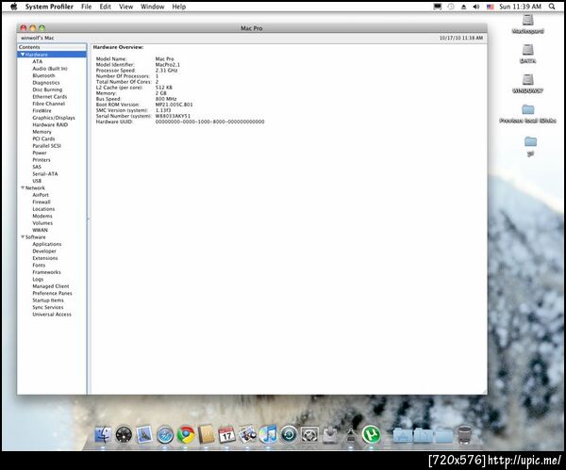
Task: Select Disc Burning in the sidebar
Action: tap(47, 89)
